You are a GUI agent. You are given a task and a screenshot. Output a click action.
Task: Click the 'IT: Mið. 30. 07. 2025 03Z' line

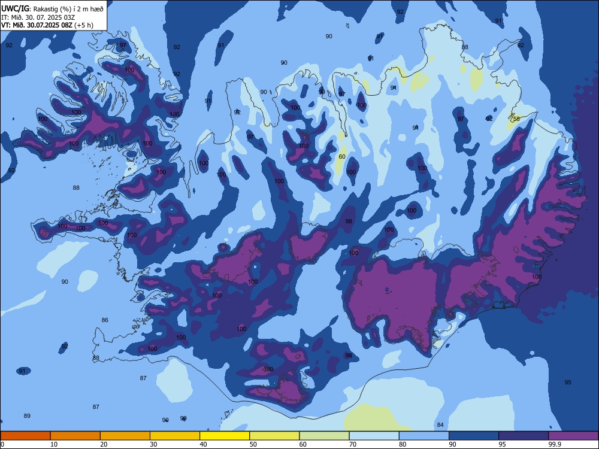pyautogui.click(x=38, y=17)
